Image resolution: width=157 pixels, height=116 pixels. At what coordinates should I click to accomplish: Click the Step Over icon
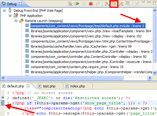click(x=114, y=4)
